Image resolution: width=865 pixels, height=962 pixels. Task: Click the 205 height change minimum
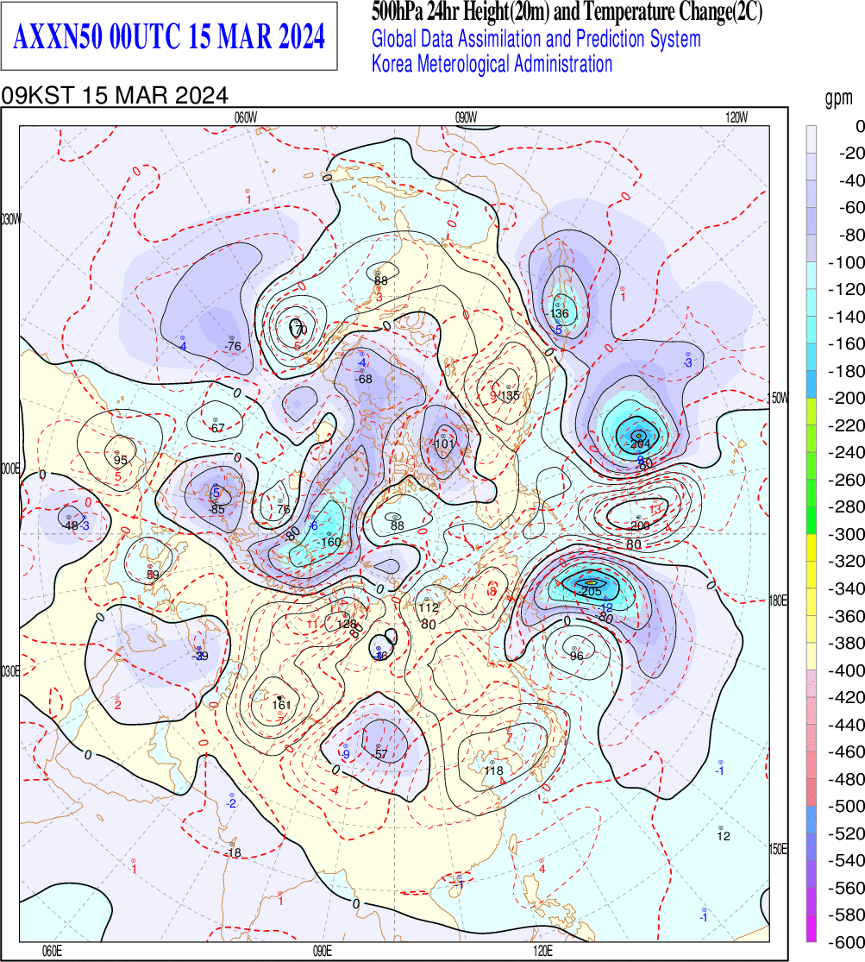click(592, 591)
